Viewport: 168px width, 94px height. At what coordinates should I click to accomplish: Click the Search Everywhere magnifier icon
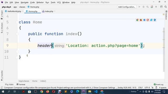click(x=166, y=7)
